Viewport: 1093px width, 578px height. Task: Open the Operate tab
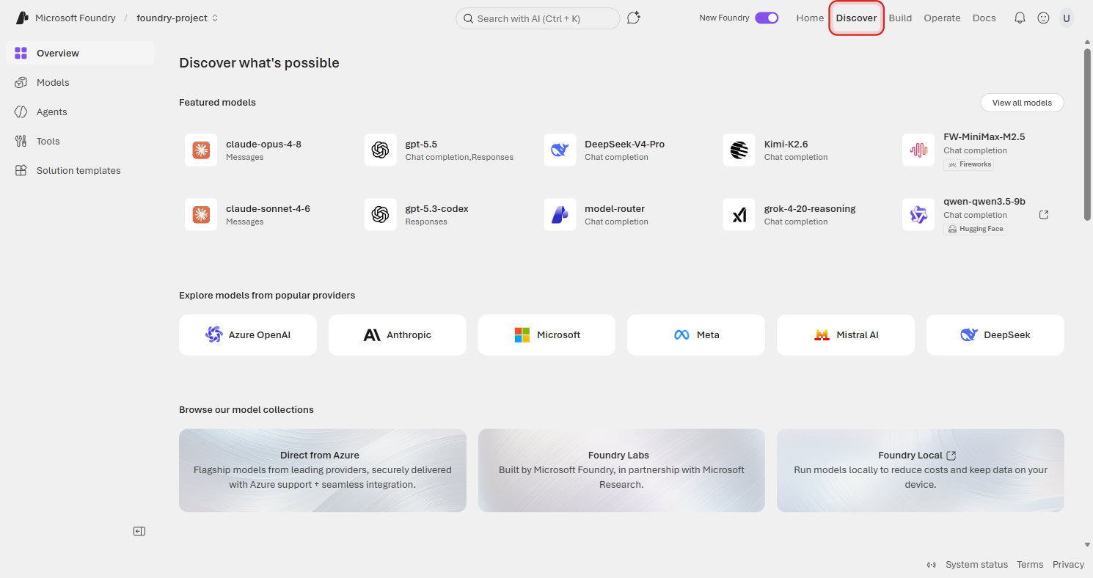click(942, 18)
